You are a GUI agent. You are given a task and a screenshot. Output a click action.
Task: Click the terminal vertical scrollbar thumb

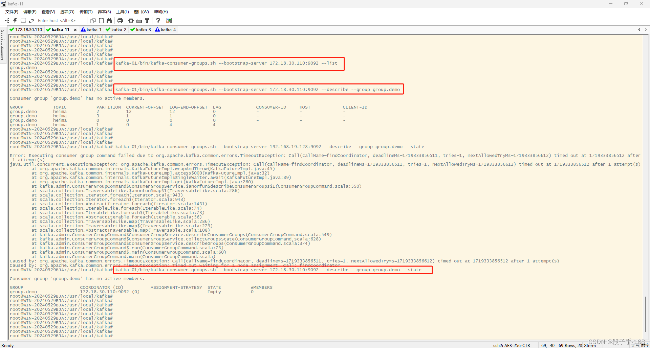pos(646,315)
